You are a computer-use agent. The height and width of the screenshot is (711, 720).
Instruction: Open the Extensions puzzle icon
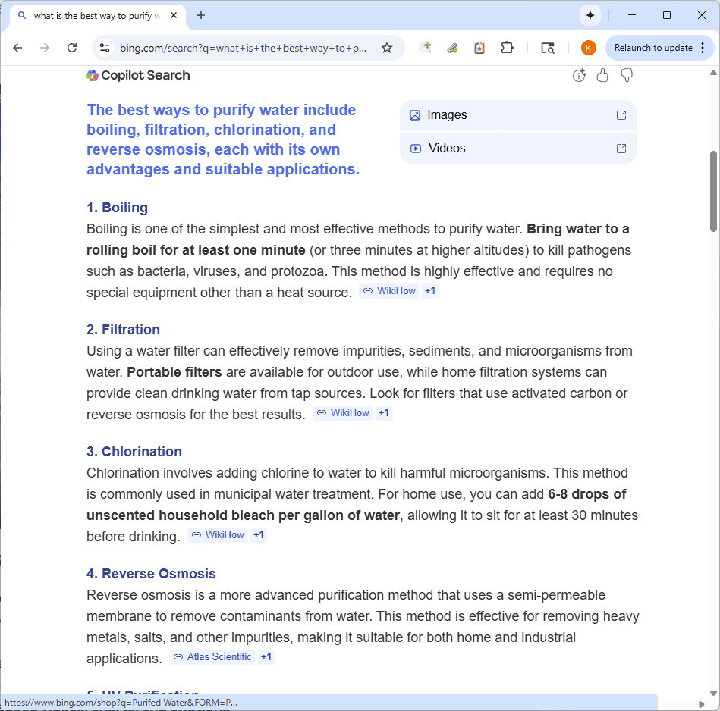click(x=507, y=48)
